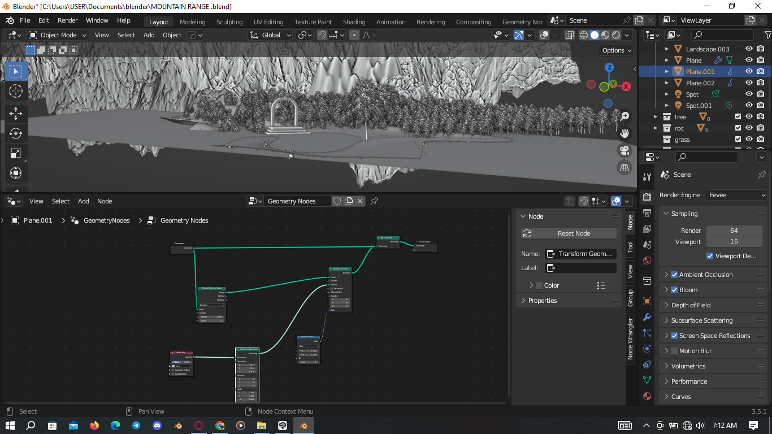The width and height of the screenshot is (772, 434).
Task: Switch to the Shading workspace tab
Action: 354,22
